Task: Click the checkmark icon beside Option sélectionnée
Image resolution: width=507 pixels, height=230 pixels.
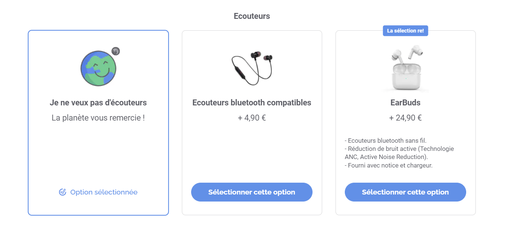Action: [x=63, y=192]
